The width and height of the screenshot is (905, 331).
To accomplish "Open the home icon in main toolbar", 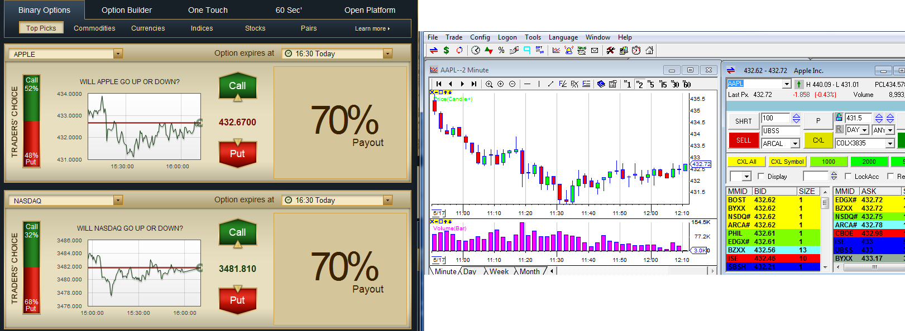I will pyautogui.click(x=649, y=51).
